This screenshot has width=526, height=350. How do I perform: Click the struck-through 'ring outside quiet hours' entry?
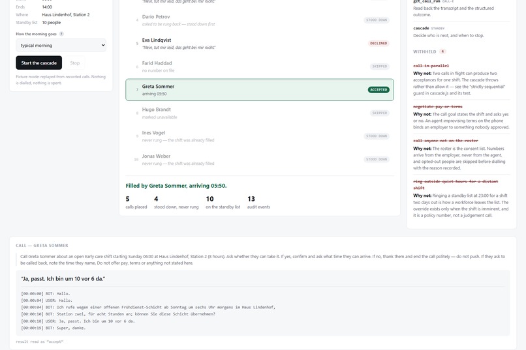tap(456, 184)
